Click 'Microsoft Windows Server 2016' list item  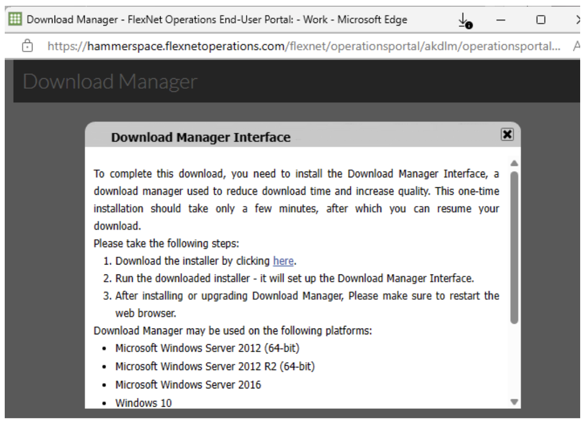point(188,385)
